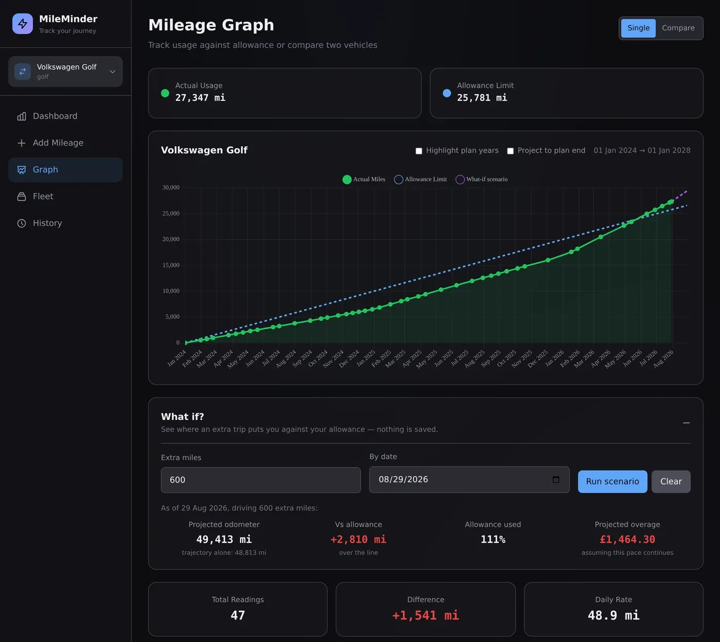
Task: Click the projected overage £1,464.30 value
Action: (627, 539)
